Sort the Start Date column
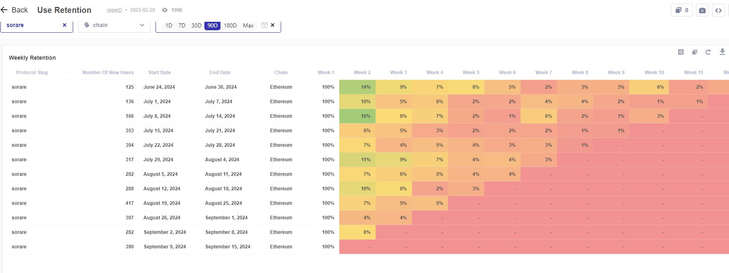The image size is (729, 273). coord(159,73)
